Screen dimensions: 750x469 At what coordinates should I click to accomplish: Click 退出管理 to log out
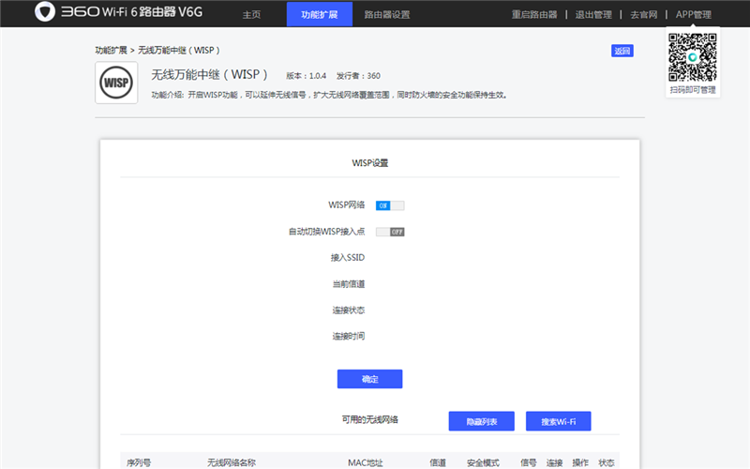(593, 14)
